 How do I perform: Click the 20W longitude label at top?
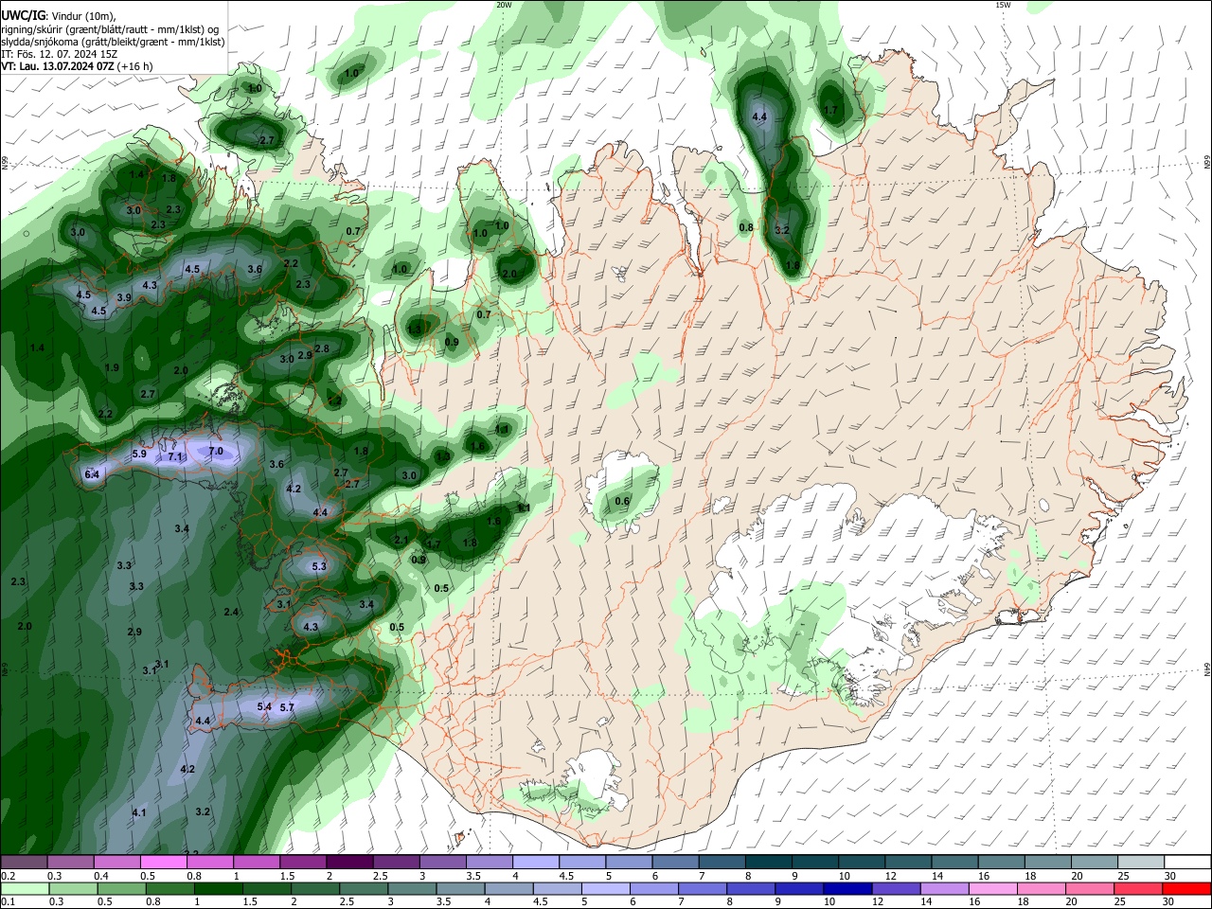pos(505,5)
